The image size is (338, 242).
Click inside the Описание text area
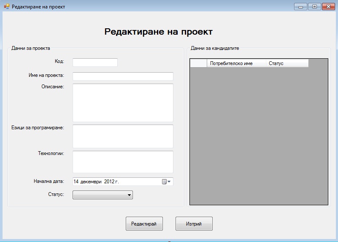click(x=123, y=103)
